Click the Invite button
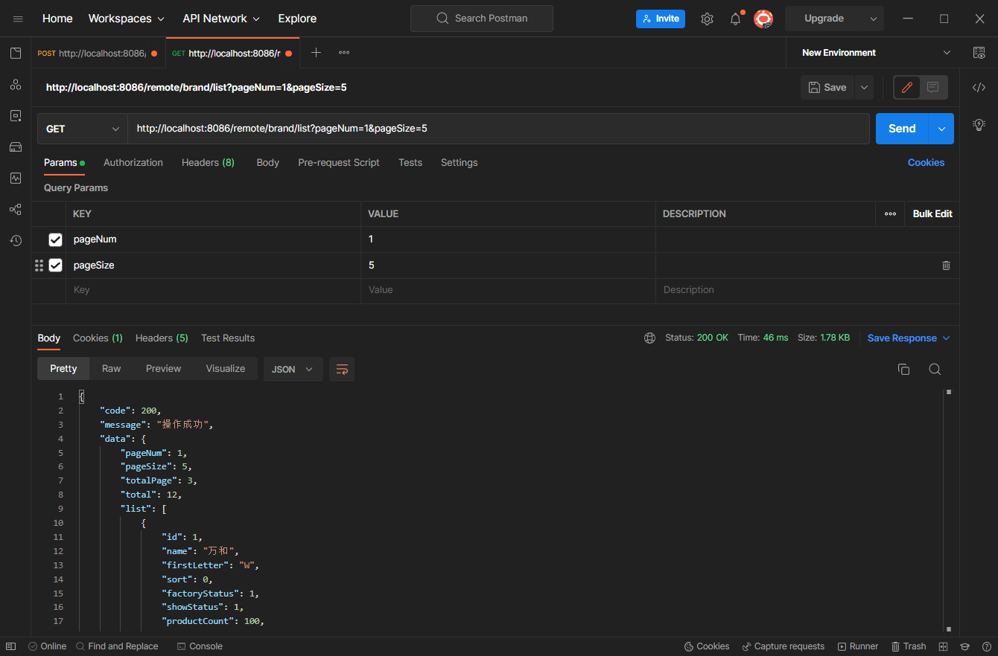Screen dimensions: 998x656 click(x=661, y=19)
